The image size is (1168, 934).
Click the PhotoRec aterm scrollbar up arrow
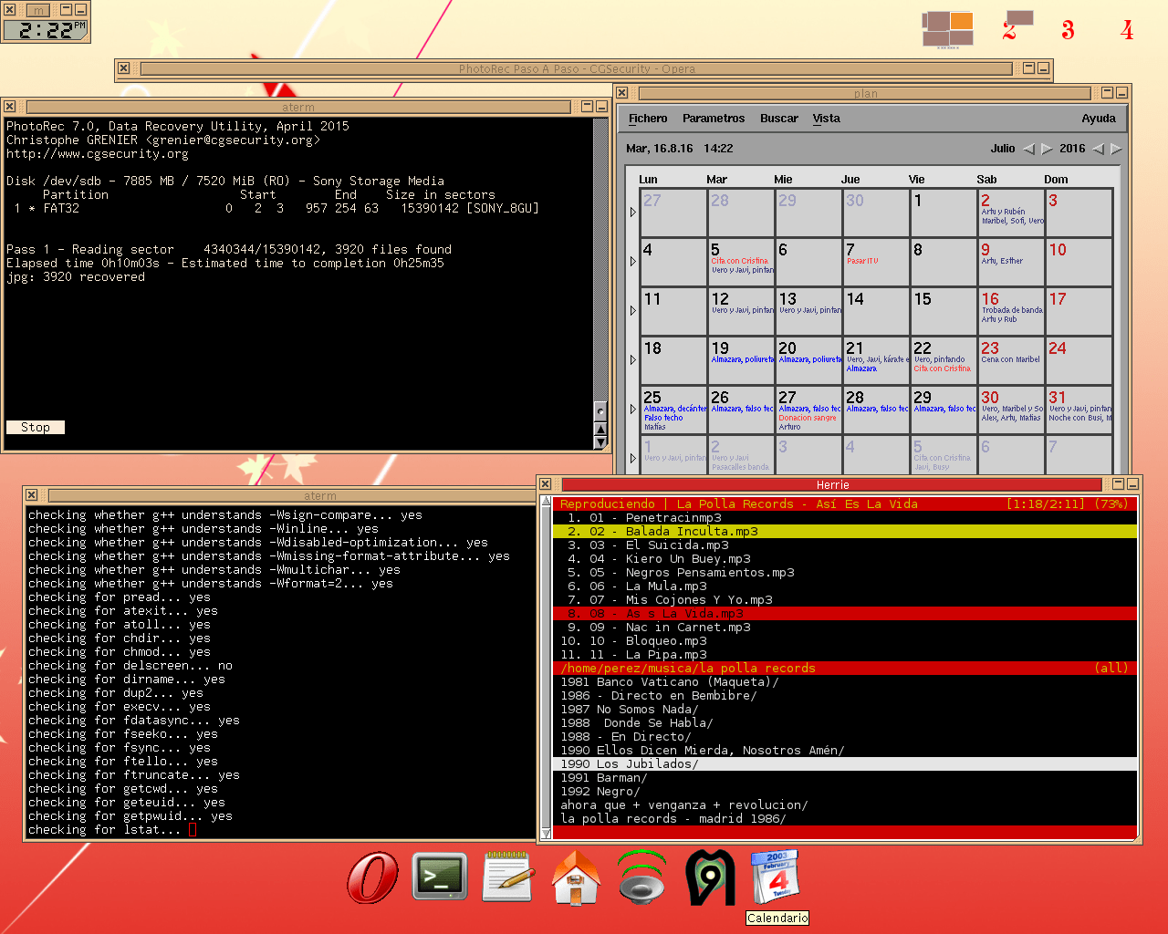[x=600, y=429]
